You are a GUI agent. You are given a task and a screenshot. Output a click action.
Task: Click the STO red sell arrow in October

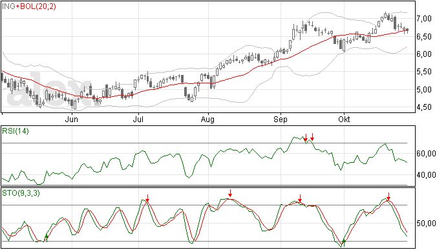(388, 196)
